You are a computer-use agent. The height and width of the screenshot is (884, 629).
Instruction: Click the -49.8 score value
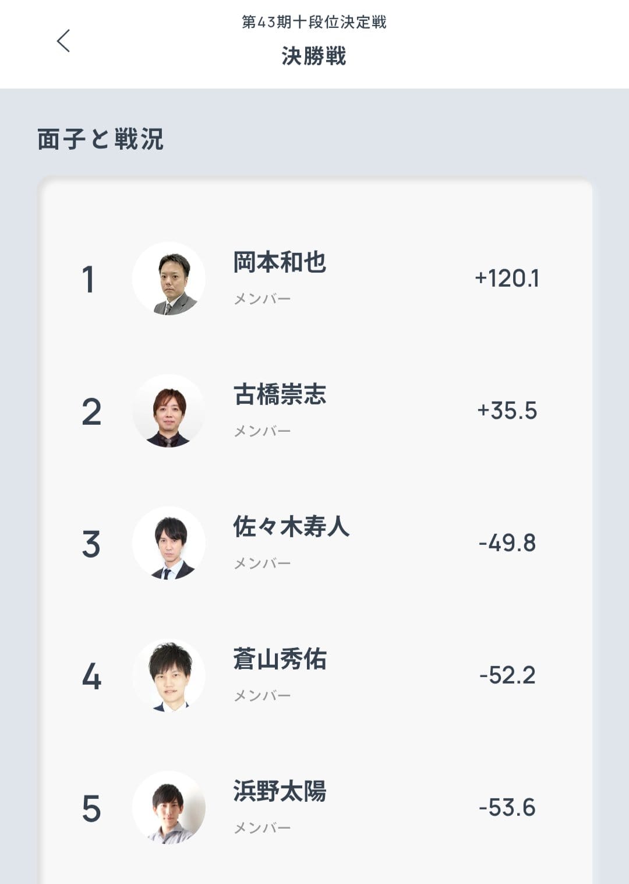pyautogui.click(x=507, y=543)
